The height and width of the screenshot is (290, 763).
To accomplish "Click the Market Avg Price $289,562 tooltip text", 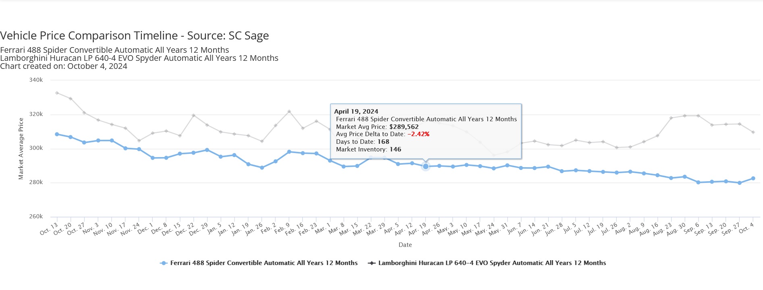I will point(377,127).
